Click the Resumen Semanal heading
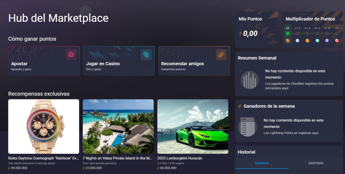The height and width of the screenshot is (174, 345). click(257, 58)
